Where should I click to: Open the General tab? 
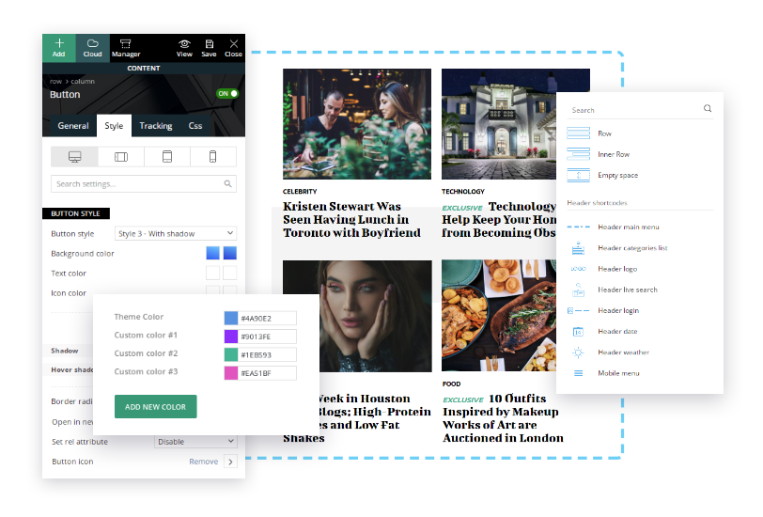point(73,126)
